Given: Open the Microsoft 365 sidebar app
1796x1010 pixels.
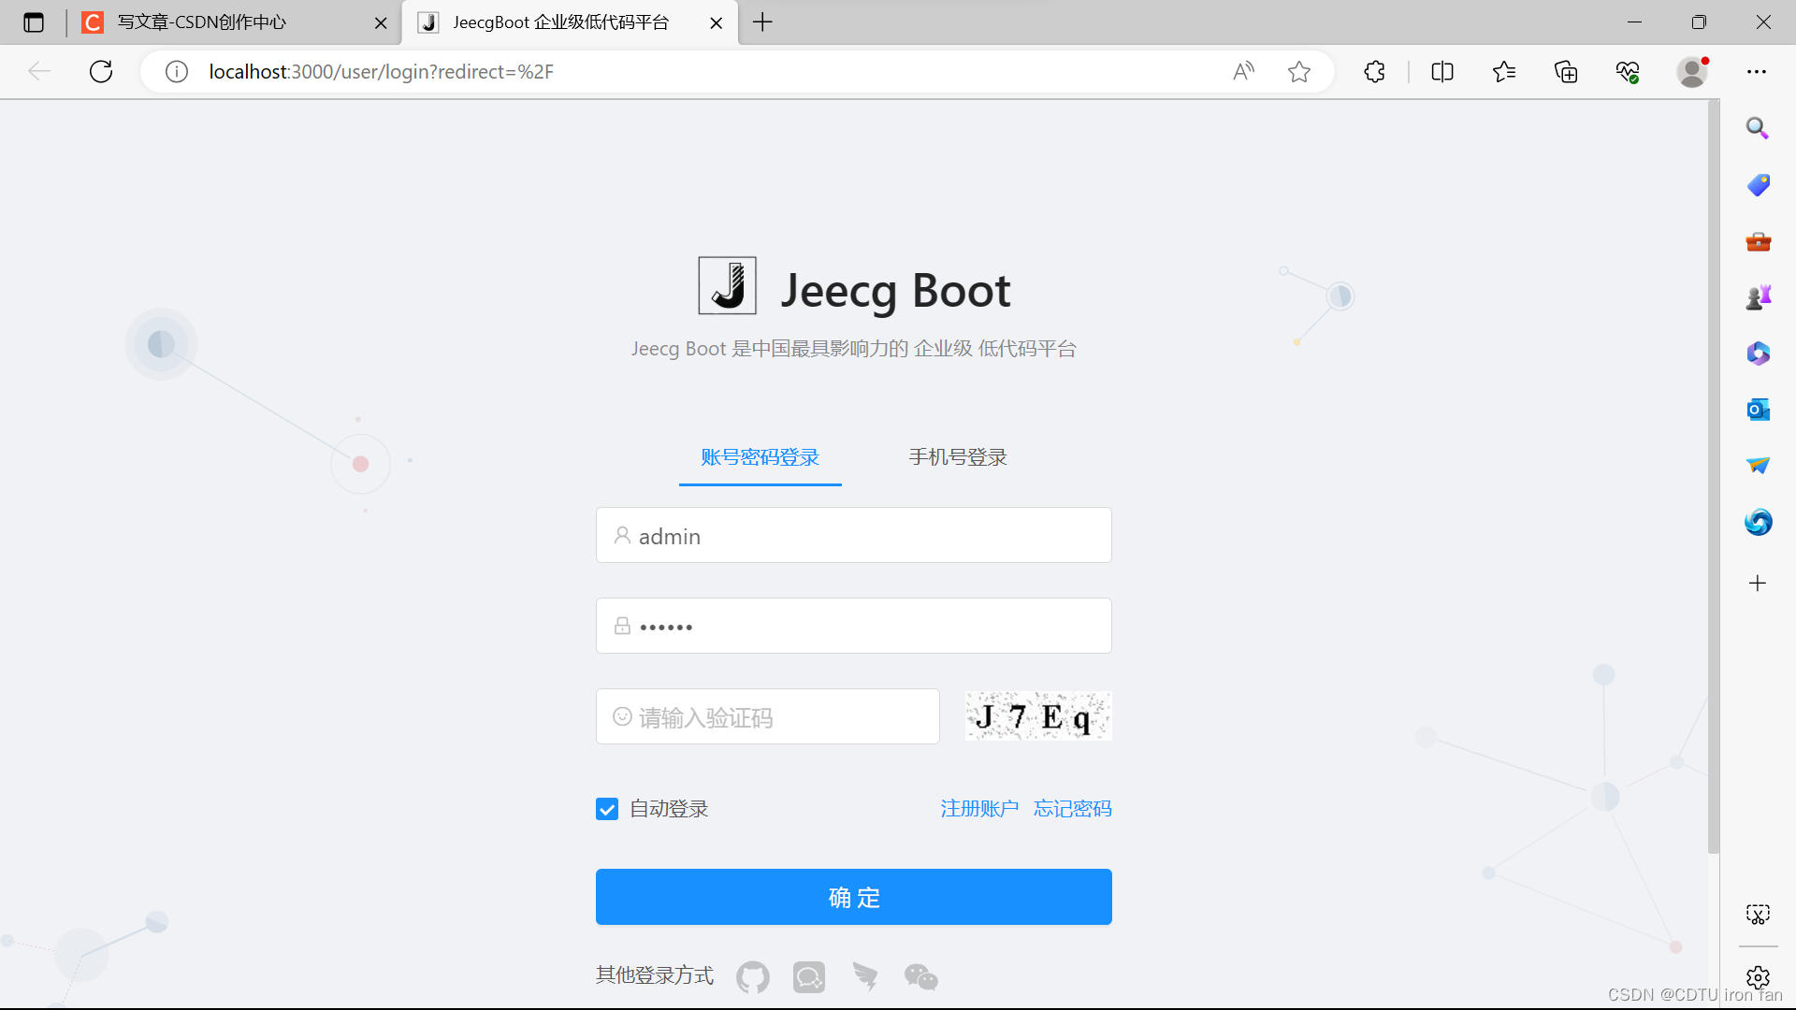Looking at the screenshot, I should pyautogui.click(x=1759, y=353).
